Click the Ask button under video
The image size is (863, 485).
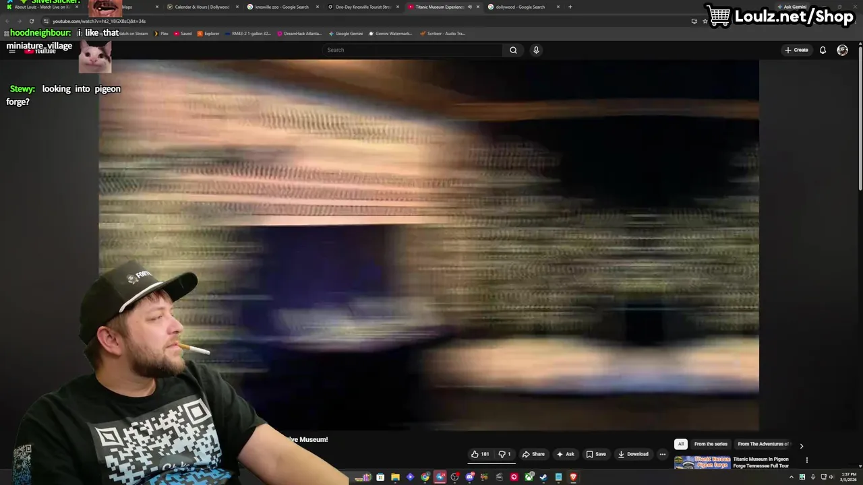(x=565, y=454)
